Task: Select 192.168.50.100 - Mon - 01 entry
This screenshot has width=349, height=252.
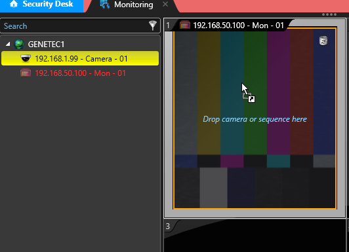Action: [x=80, y=73]
